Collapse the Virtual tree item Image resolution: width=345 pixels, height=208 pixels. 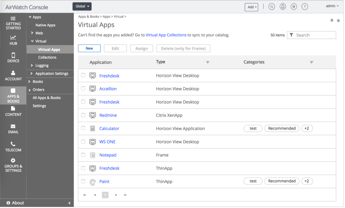(32, 41)
